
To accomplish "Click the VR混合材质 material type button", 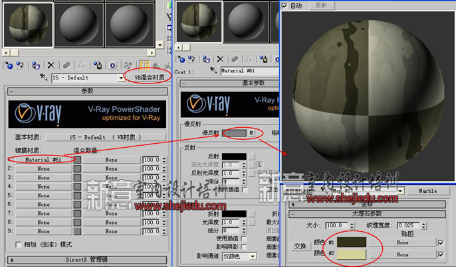I will [x=148, y=77].
